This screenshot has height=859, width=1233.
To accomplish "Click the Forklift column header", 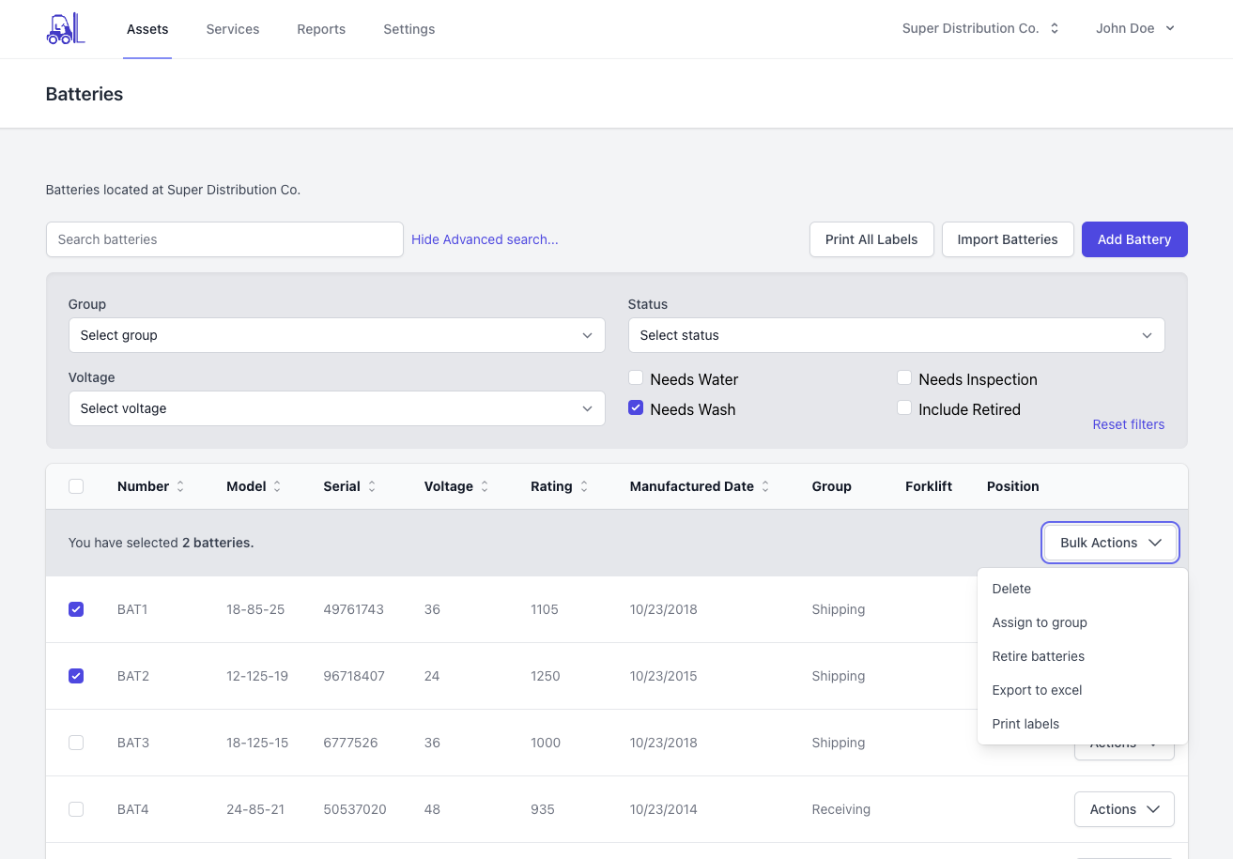I will [929, 486].
